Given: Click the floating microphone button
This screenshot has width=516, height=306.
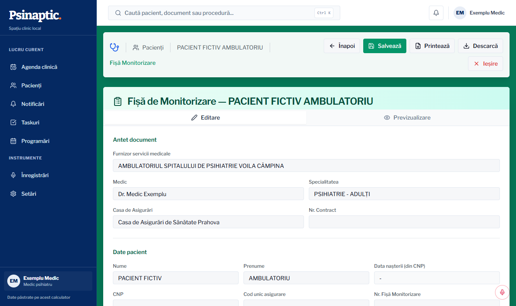Looking at the screenshot, I should [502, 292].
